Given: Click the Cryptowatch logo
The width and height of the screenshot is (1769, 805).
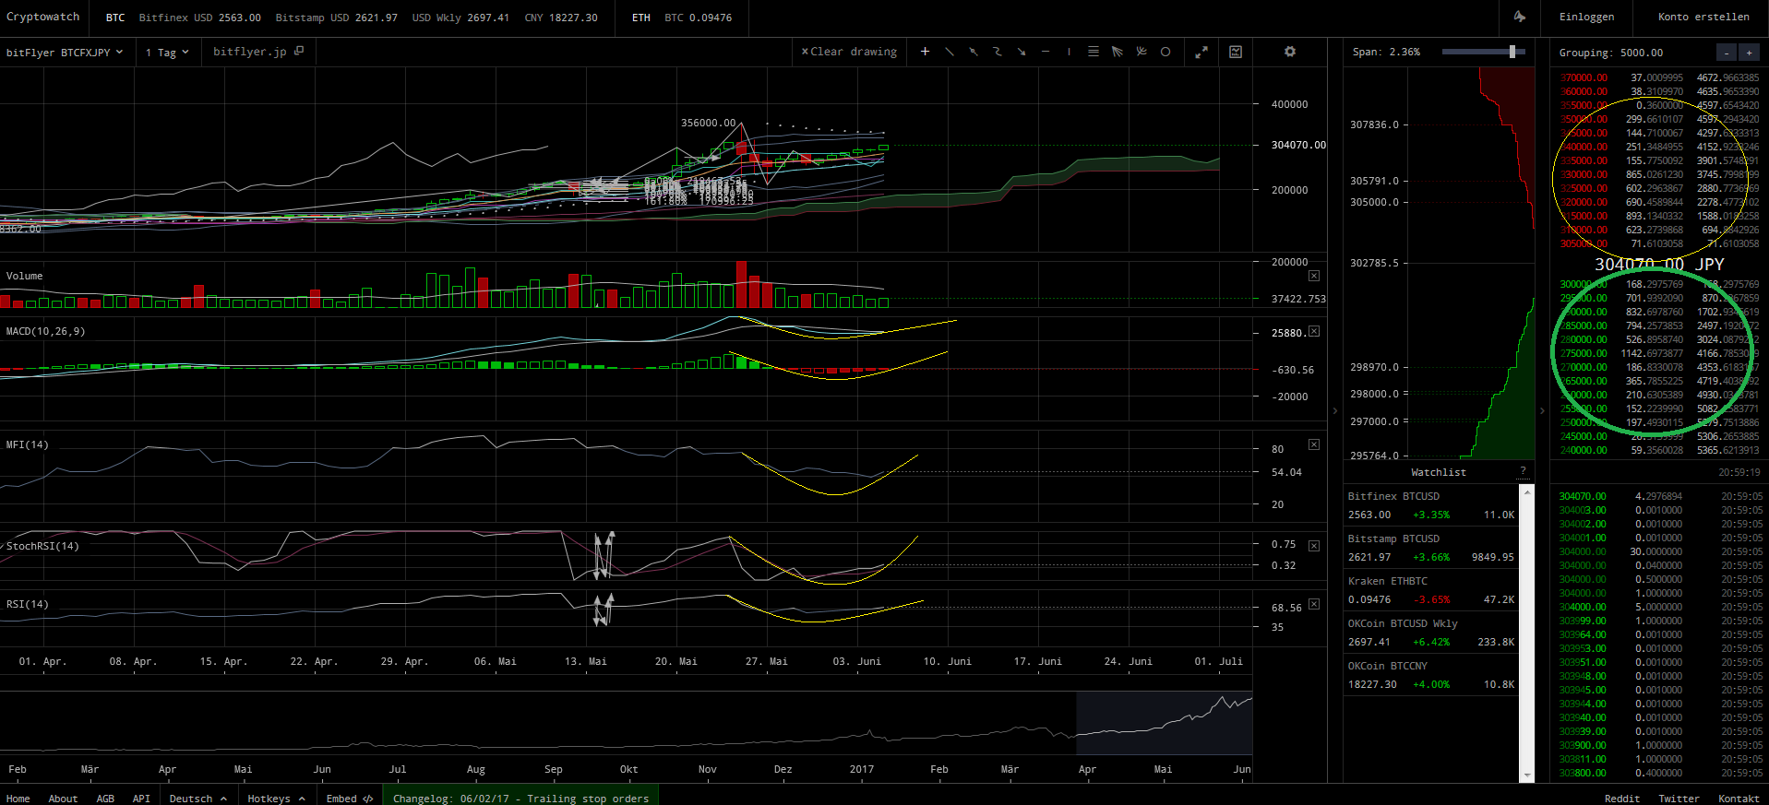Looking at the screenshot, I should (x=43, y=17).
